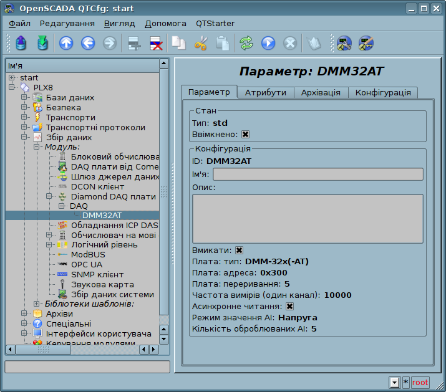This screenshot has width=446, height=392.
Task: Toggle the Ввімкнено checkbox
Action: (x=245, y=134)
